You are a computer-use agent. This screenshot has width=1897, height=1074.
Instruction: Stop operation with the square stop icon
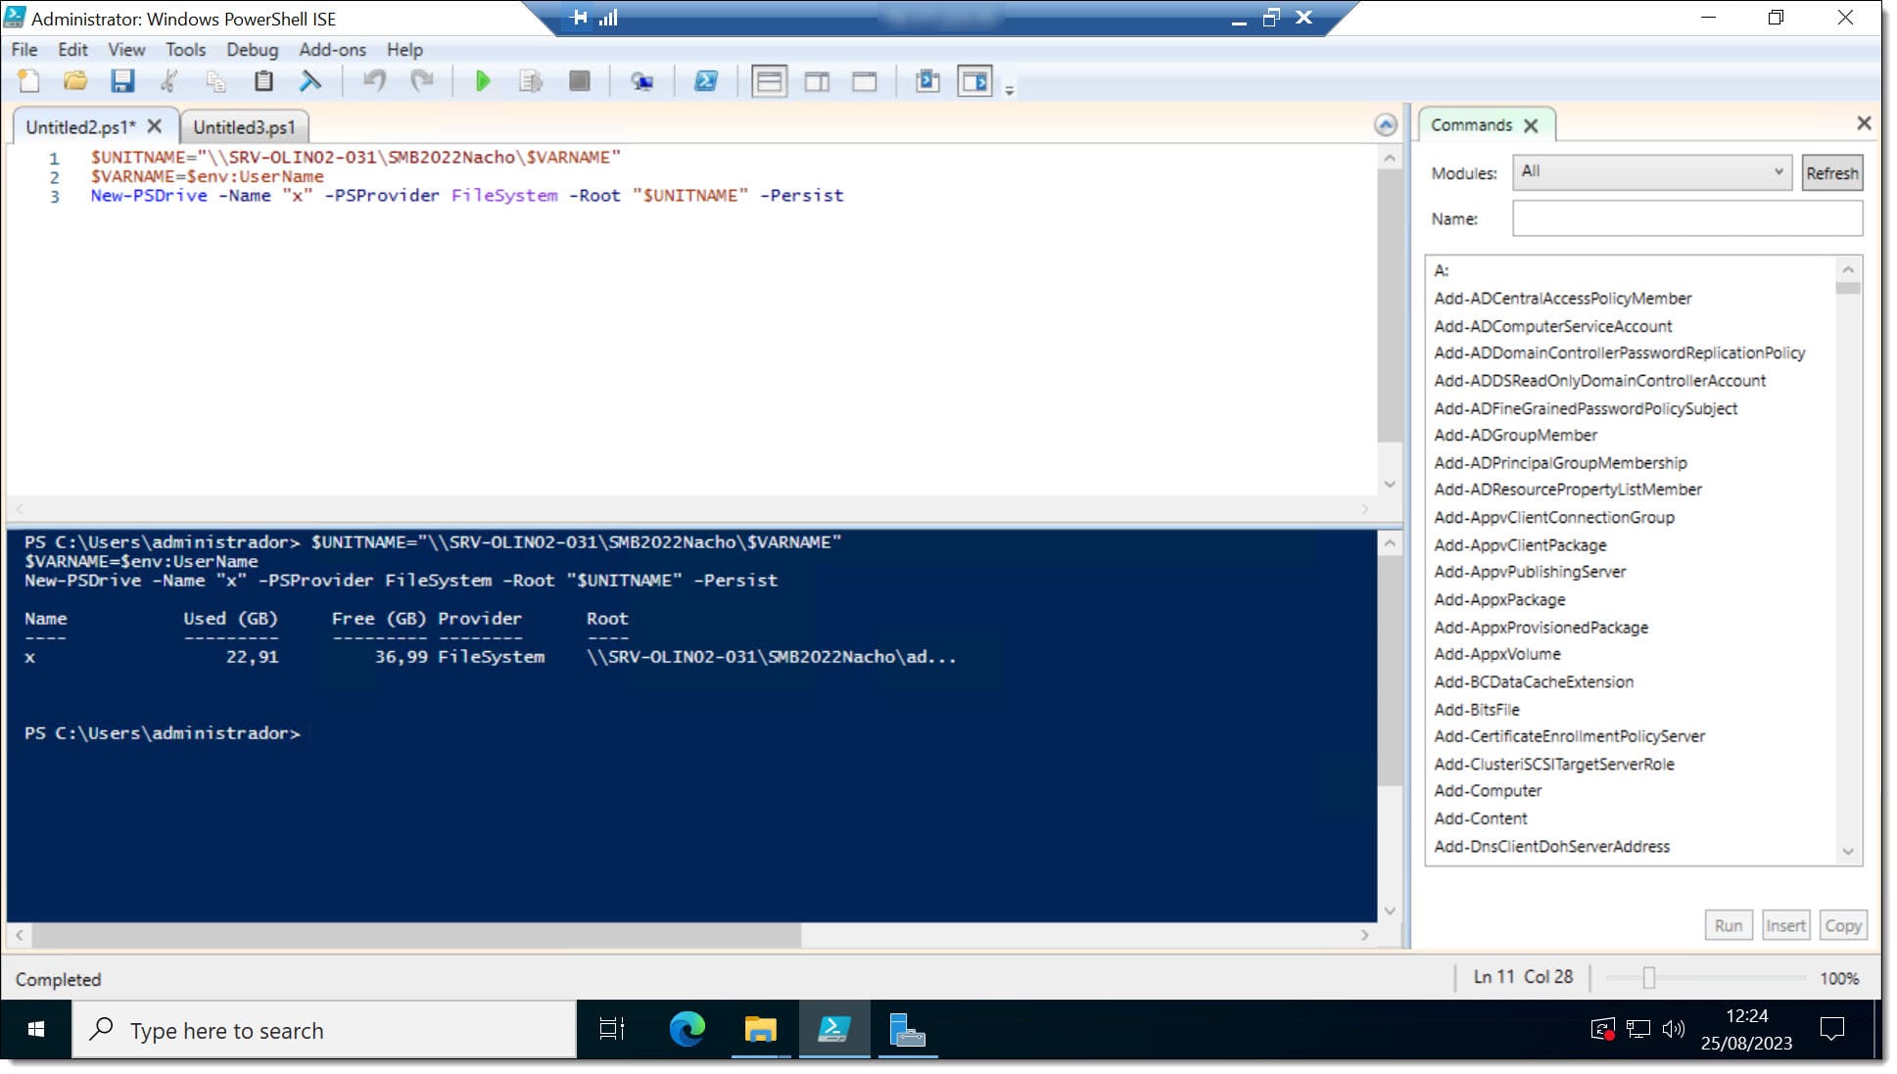pos(580,81)
